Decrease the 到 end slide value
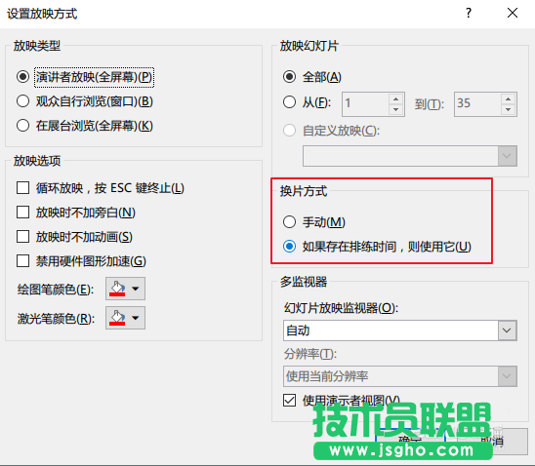The height and width of the screenshot is (466, 535). pos(509,110)
